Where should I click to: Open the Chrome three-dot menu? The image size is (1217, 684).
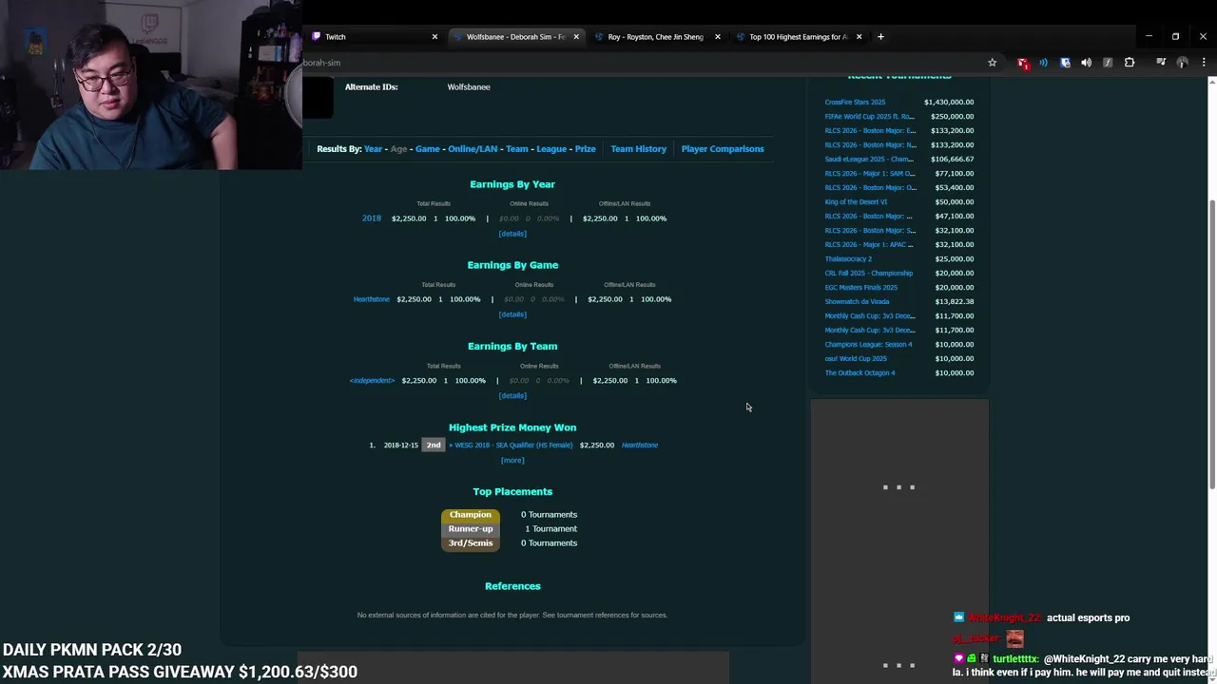tap(1204, 63)
